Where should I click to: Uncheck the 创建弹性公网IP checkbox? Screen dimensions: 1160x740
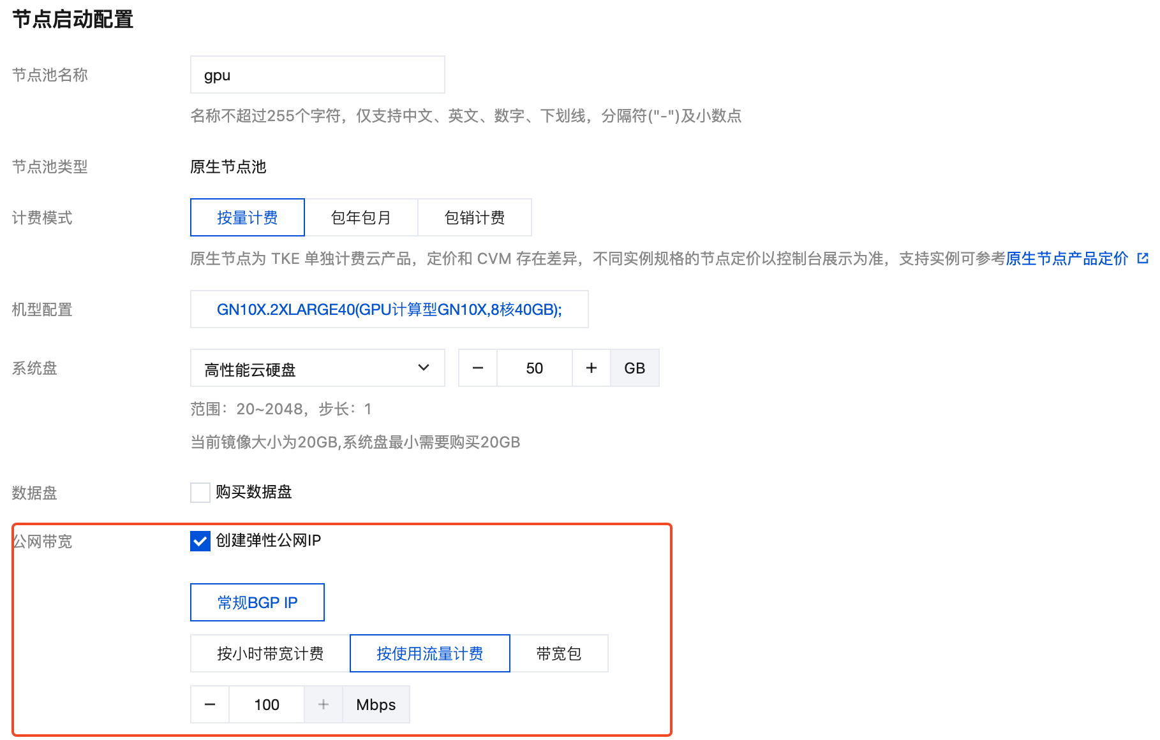(200, 541)
